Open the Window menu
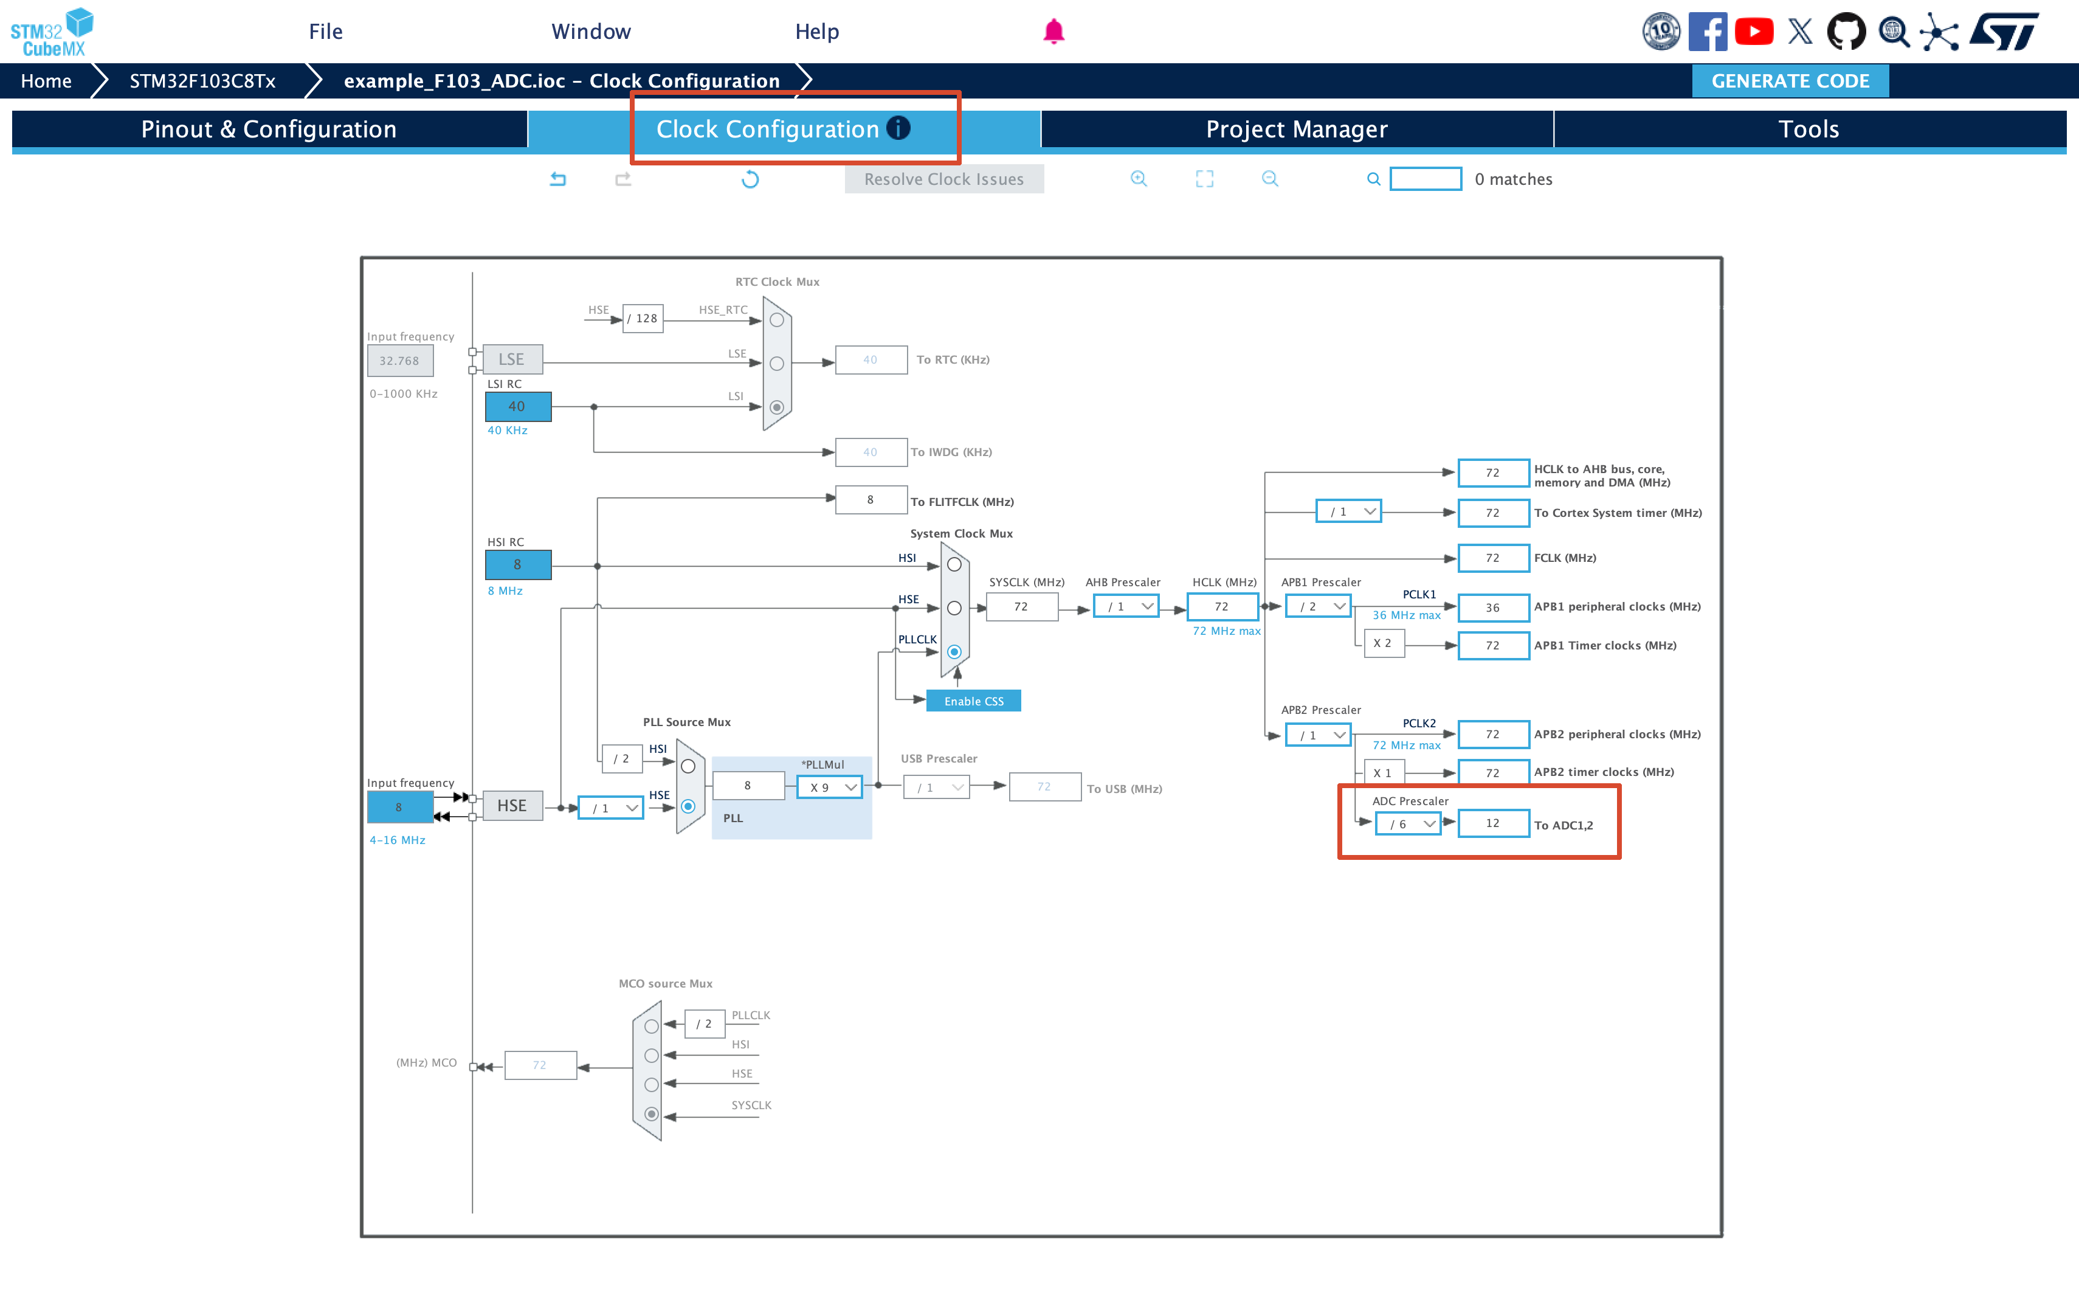This screenshot has width=2079, height=1305. (x=591, y=32)
